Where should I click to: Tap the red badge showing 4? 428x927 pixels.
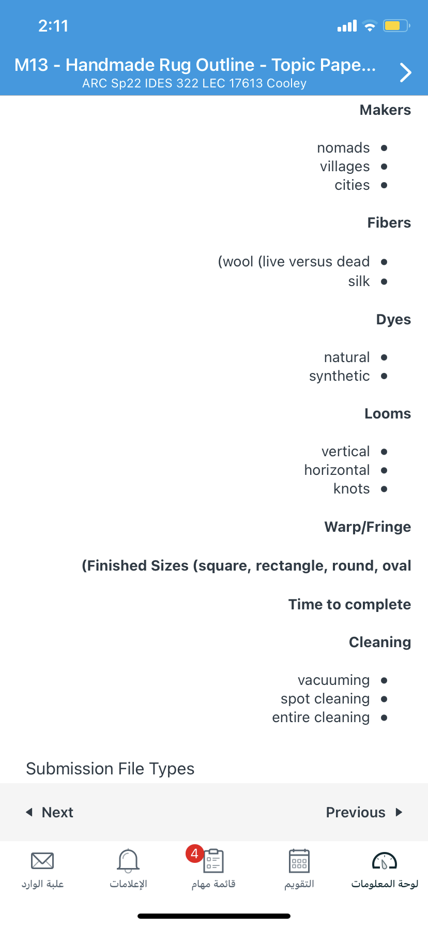pyautogui.click(x=194, y=854)
